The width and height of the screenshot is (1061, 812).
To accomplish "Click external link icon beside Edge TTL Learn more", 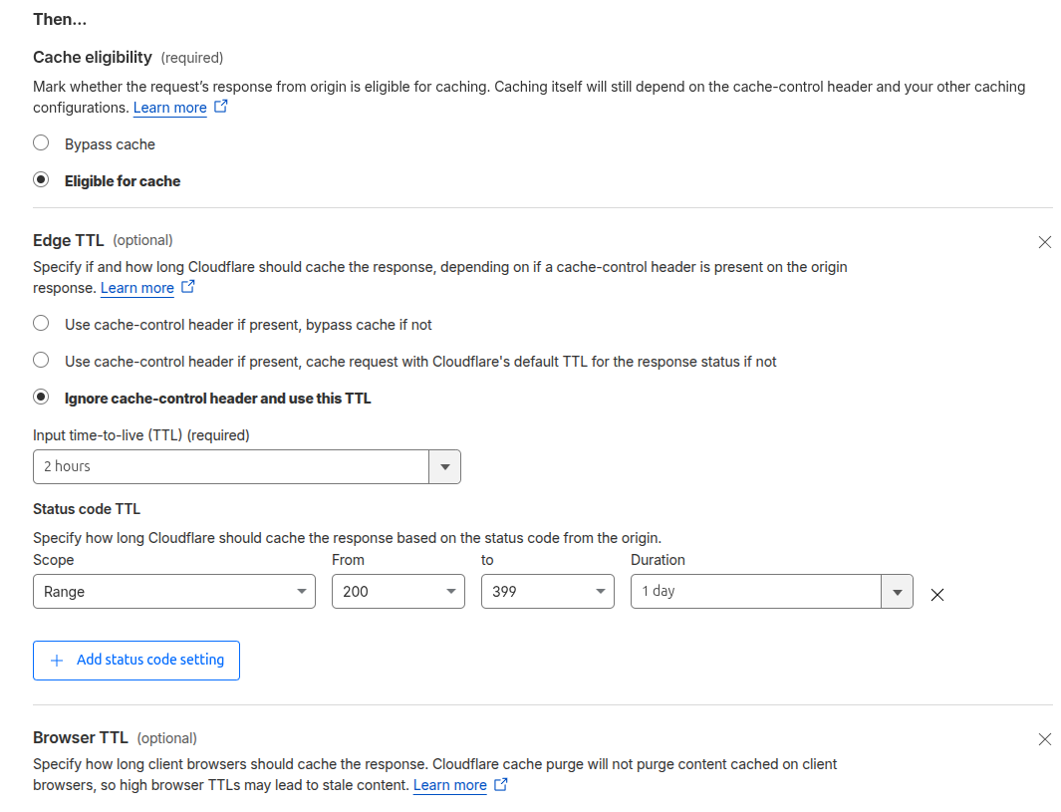I will pyautogui.click(x=188, y=287).
